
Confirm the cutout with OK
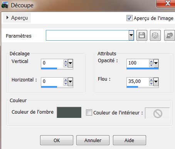pos(57,140)
